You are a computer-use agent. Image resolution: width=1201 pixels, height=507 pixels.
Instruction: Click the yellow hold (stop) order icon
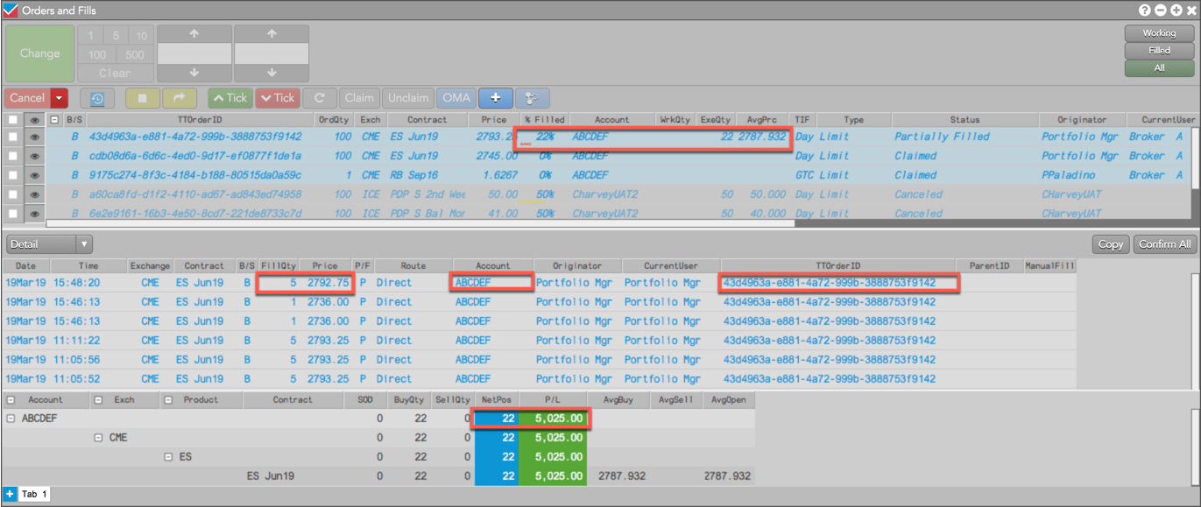click(143, 98)
